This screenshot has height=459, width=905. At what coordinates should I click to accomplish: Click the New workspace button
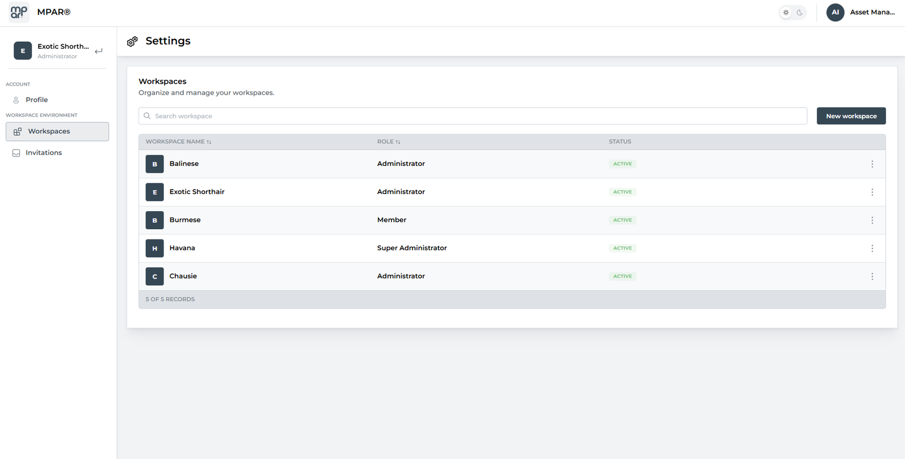pyautogui.click(x=851, y=116)
